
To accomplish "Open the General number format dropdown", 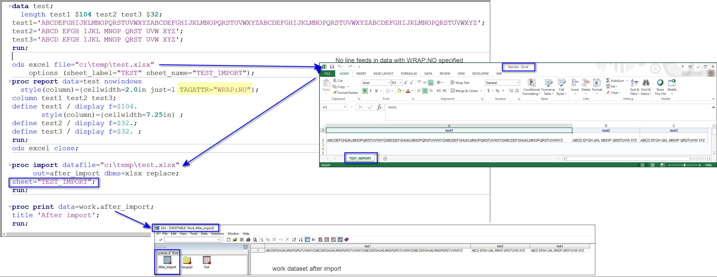I will point(517,83).
